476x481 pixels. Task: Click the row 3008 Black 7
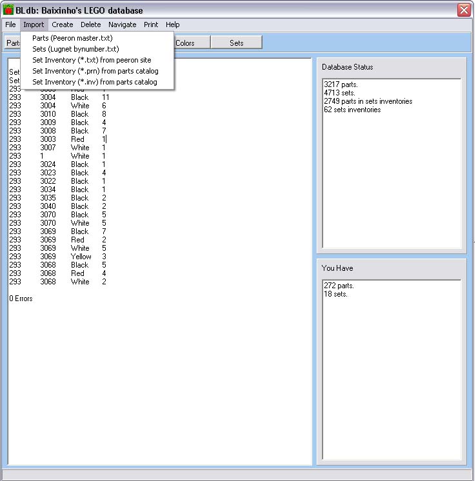(57, 131)
